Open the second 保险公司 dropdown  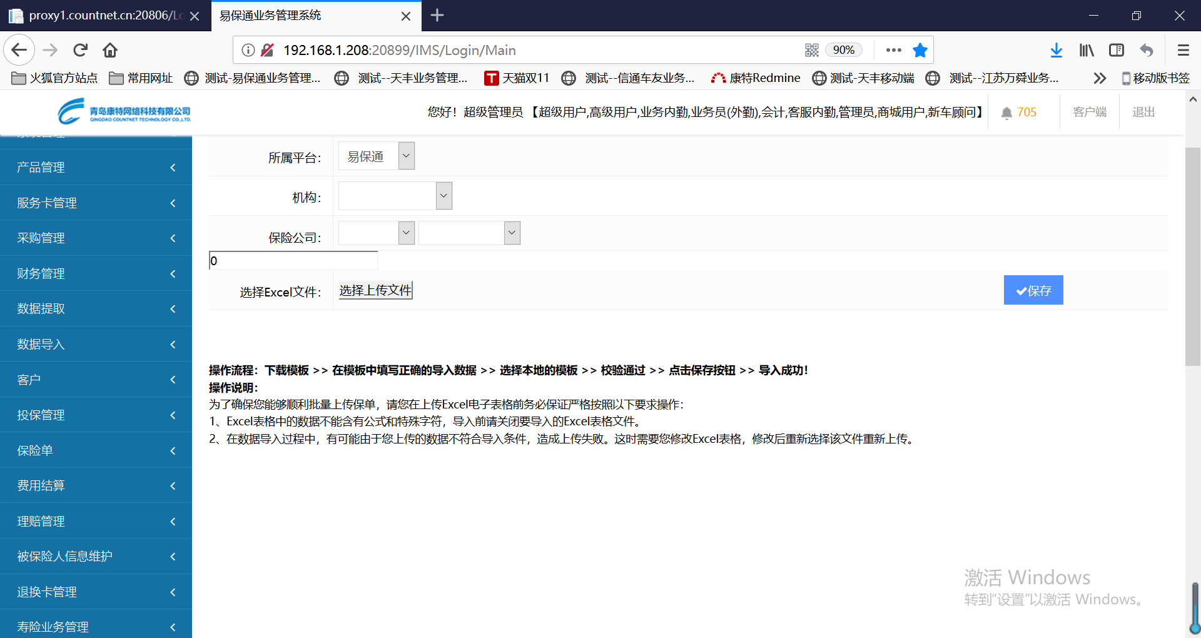[x=469, y=233]
